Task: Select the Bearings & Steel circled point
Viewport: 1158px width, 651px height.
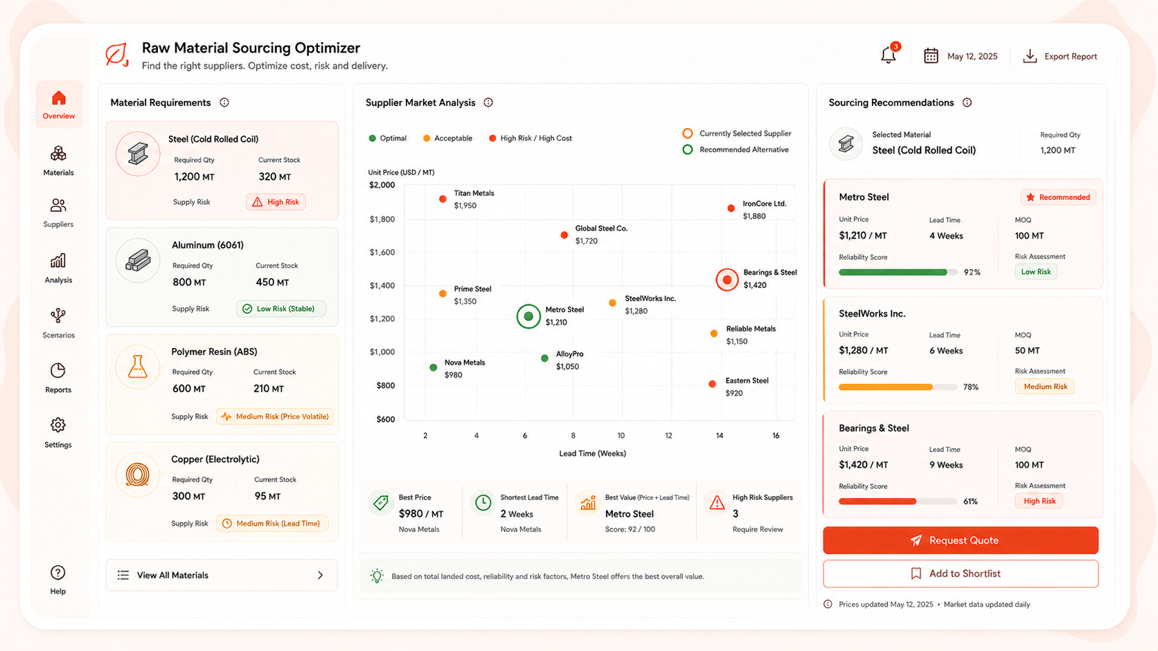Action: pyautogui.click(x=727, y=280)
